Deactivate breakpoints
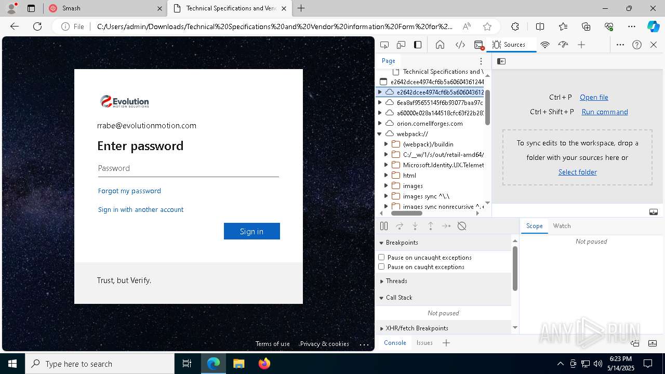The height and width of the screenshot is (374, 665). tap(462, 226)
